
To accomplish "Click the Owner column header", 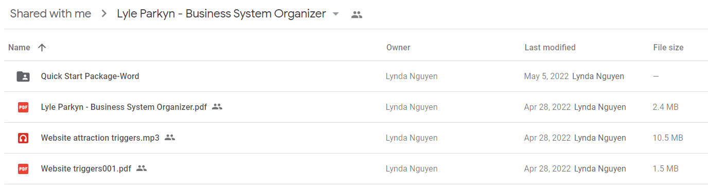I will click(398, 47).
